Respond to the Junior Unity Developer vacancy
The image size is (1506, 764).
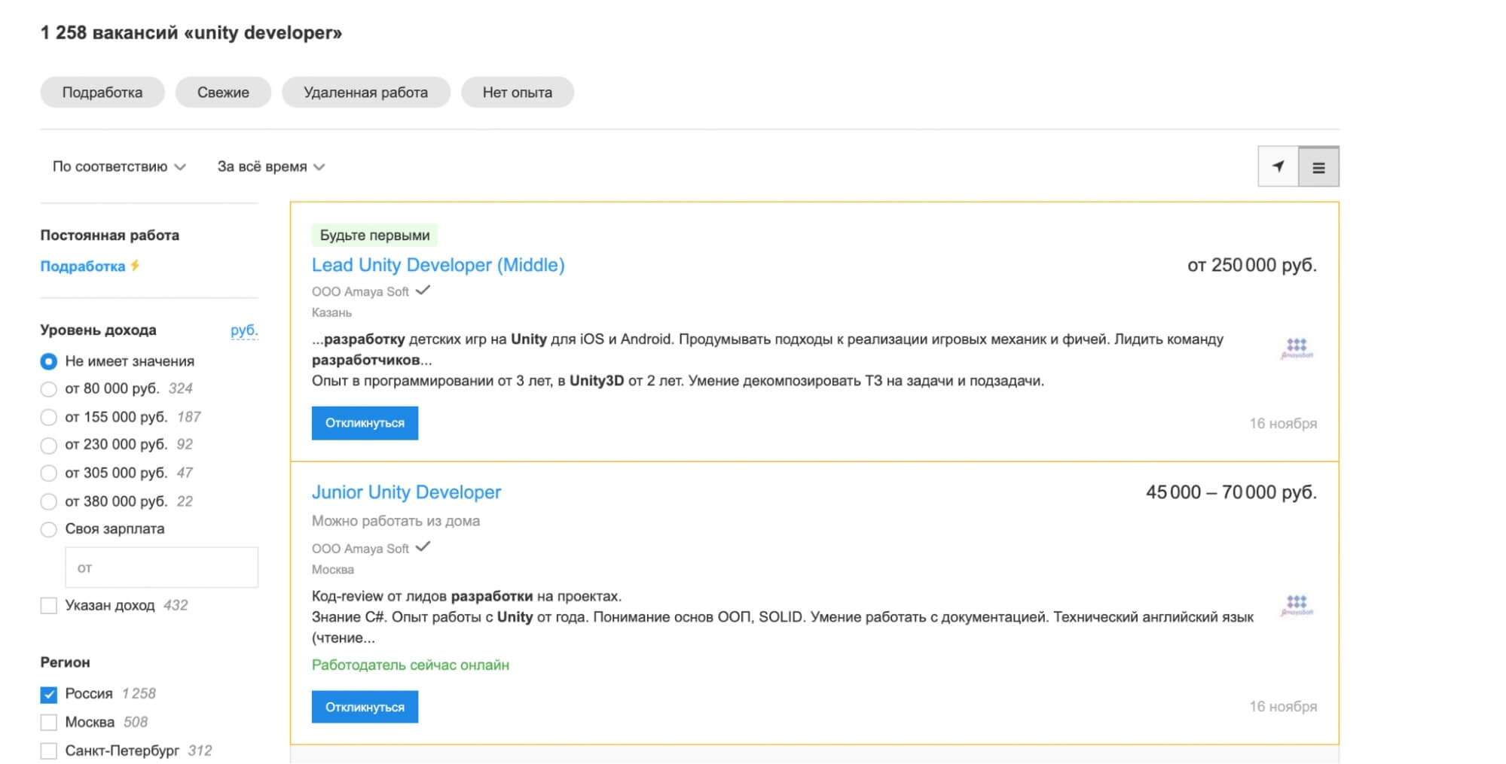(x=365, y=707)
